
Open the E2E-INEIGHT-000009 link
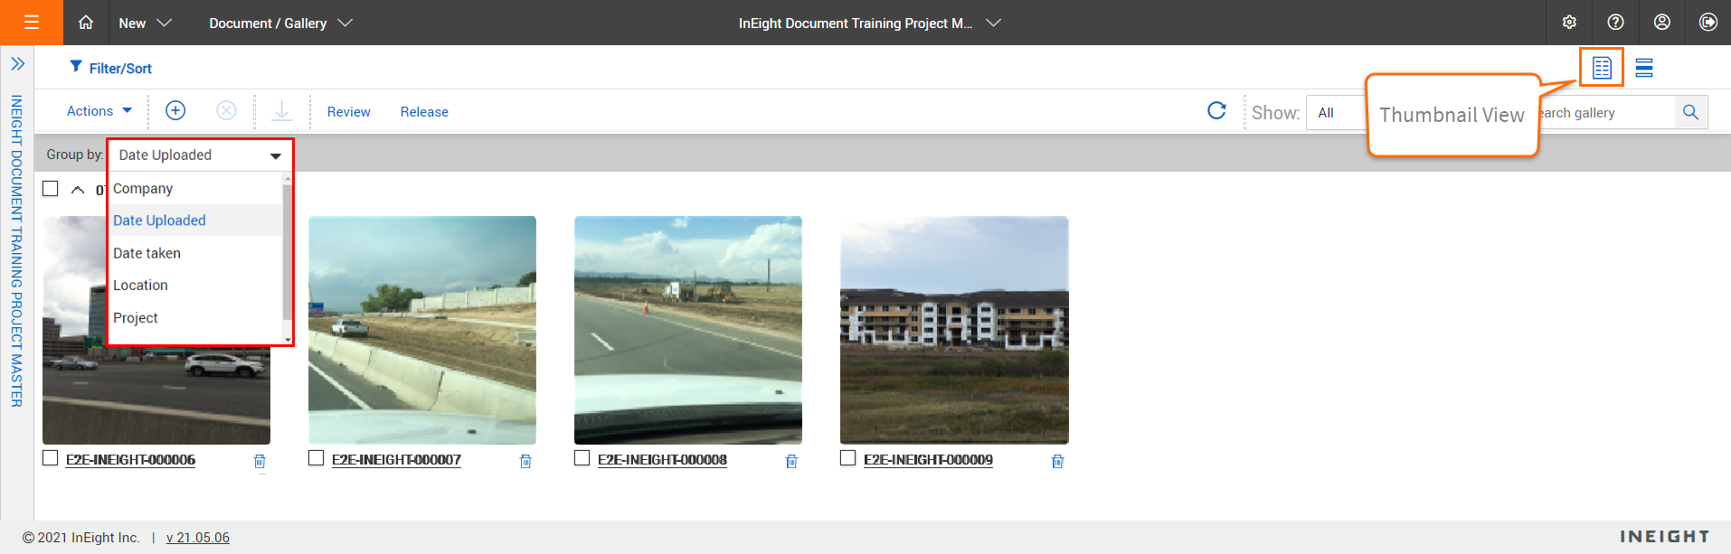point(928,459)
